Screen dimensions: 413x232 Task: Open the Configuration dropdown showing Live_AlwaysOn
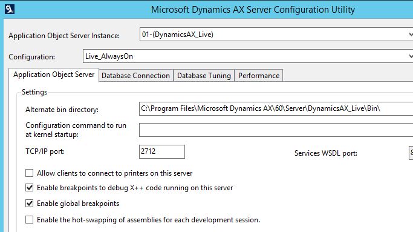(248, 56)
